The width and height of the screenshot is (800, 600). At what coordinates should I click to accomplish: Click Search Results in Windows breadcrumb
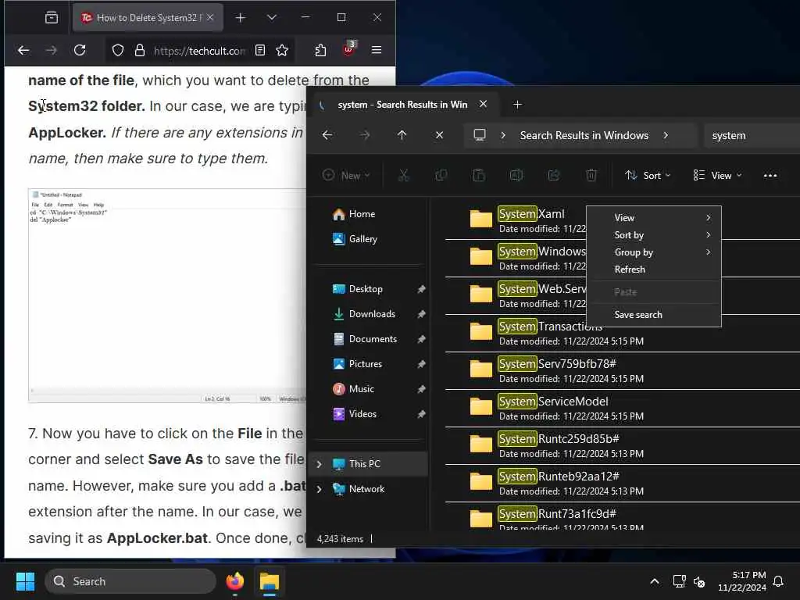[584, 135]
